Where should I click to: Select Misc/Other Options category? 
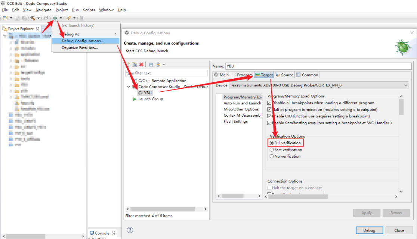click(x=241, y=109)
